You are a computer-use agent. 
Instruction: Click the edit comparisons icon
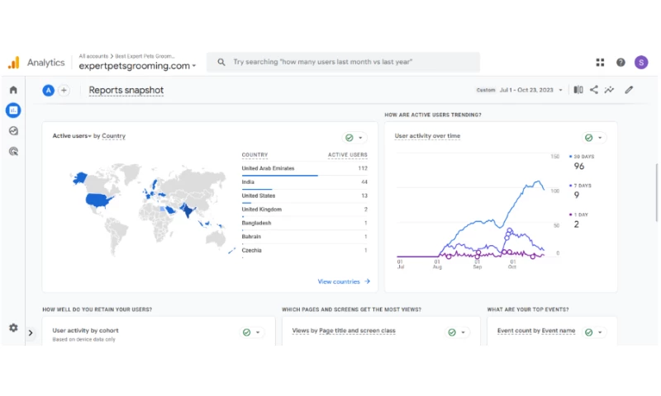pyautogui.click(x=578, y=90)
